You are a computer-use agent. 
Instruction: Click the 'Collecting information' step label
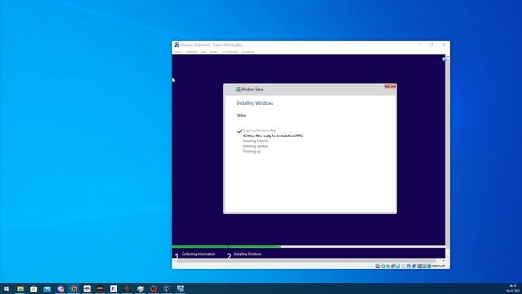(x=198, y=254)
